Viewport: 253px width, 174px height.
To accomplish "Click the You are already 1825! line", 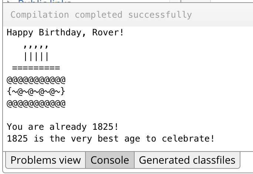I will point(63,127).
